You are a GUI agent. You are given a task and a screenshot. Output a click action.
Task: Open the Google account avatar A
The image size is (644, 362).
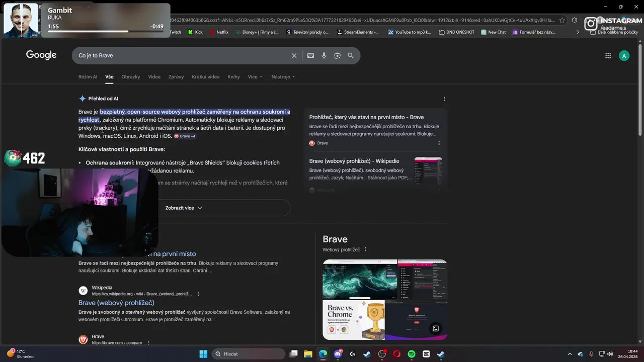[624, 56]
